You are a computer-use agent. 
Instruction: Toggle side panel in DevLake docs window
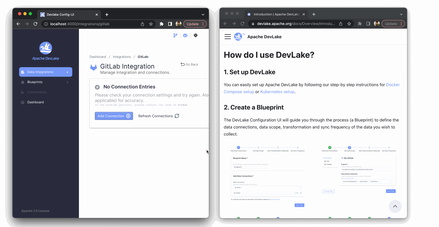368,24
